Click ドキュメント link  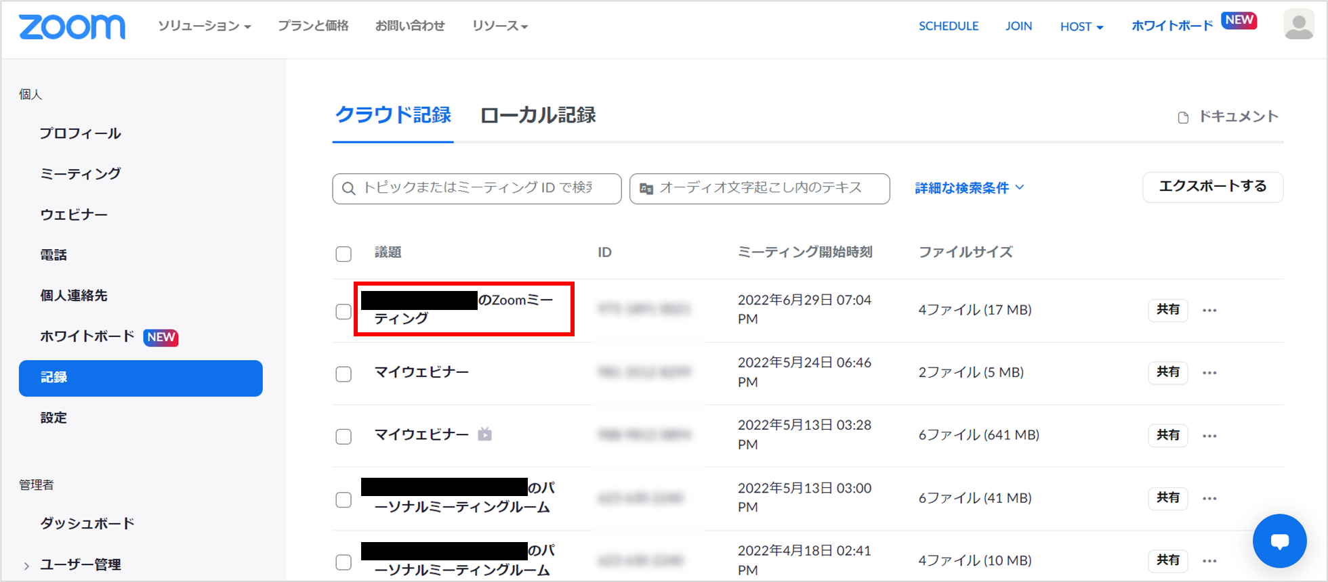[1238, 116]
